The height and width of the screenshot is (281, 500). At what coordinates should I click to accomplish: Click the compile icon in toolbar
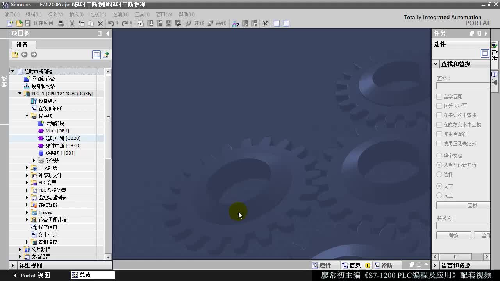pyautogui.click(x=141, y=23)
